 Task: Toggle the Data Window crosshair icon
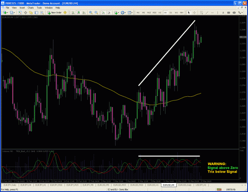[x=25, y=13]
